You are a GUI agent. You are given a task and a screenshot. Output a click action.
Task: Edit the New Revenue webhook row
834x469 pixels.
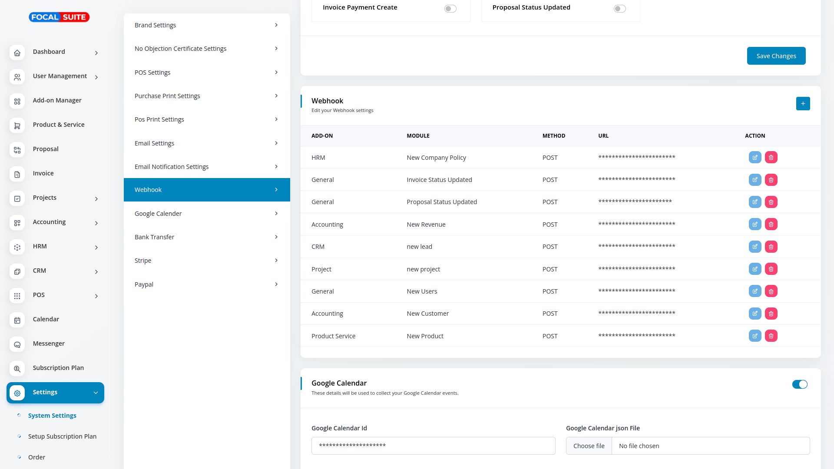755,225
